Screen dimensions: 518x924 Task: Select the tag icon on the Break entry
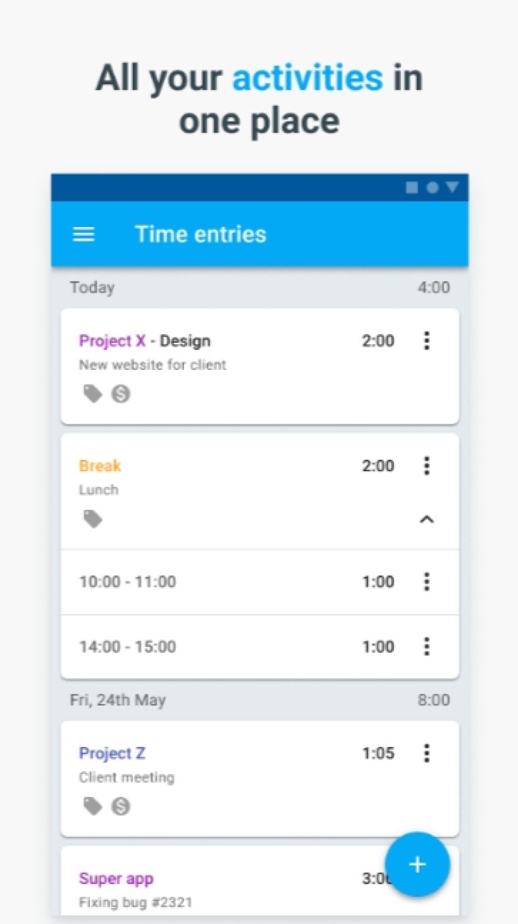tap(92, 519)
